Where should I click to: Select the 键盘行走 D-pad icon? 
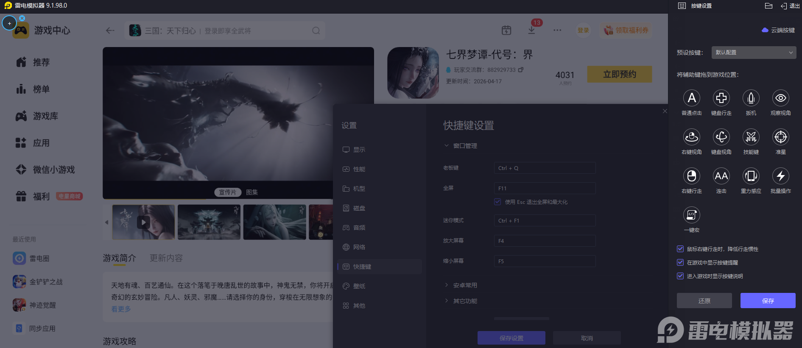tap(721, 98)
